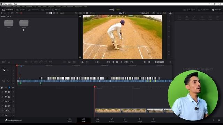Image resolution: width=223 pixels, height=125 pixels.
Task: Click the split clip scissors icon
Action: 9,62
